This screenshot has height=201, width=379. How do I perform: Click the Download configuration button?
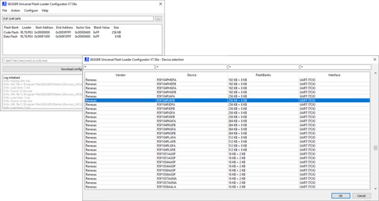tap(43, 69)
